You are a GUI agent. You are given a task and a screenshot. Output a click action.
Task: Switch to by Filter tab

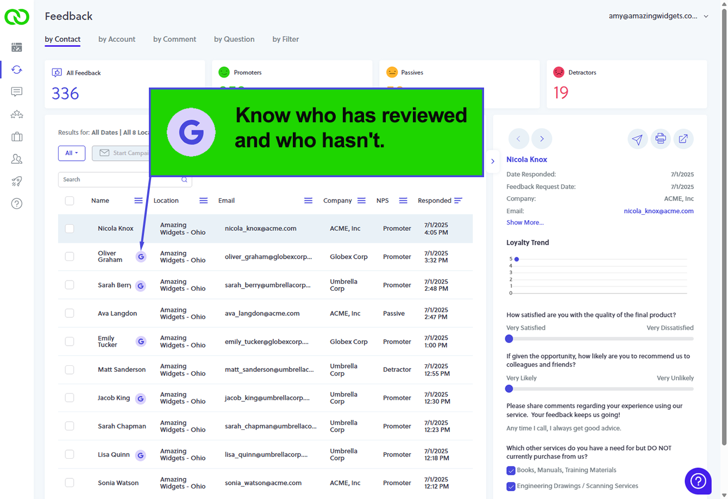coord(286,39)
